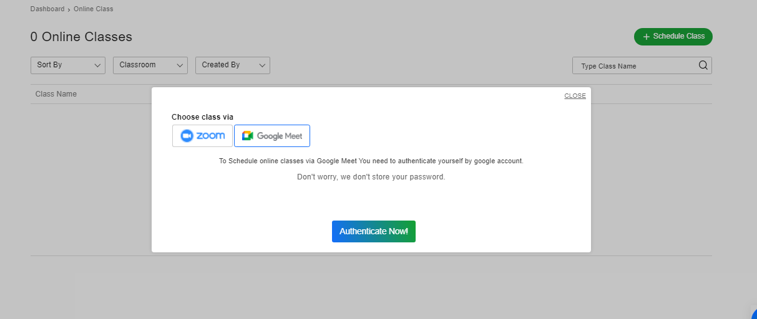Click the Google Meet authentication instruction text
This screenshot has width=757, height=319.
click(371, 161)
